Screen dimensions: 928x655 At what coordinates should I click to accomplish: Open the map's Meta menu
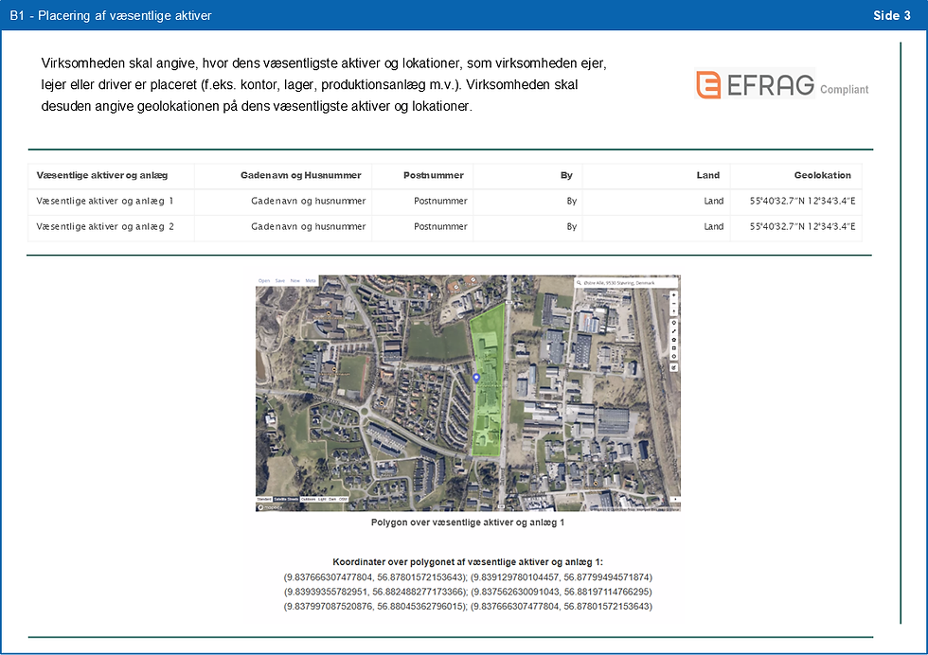pyautogui.click(x=311, y=280)
